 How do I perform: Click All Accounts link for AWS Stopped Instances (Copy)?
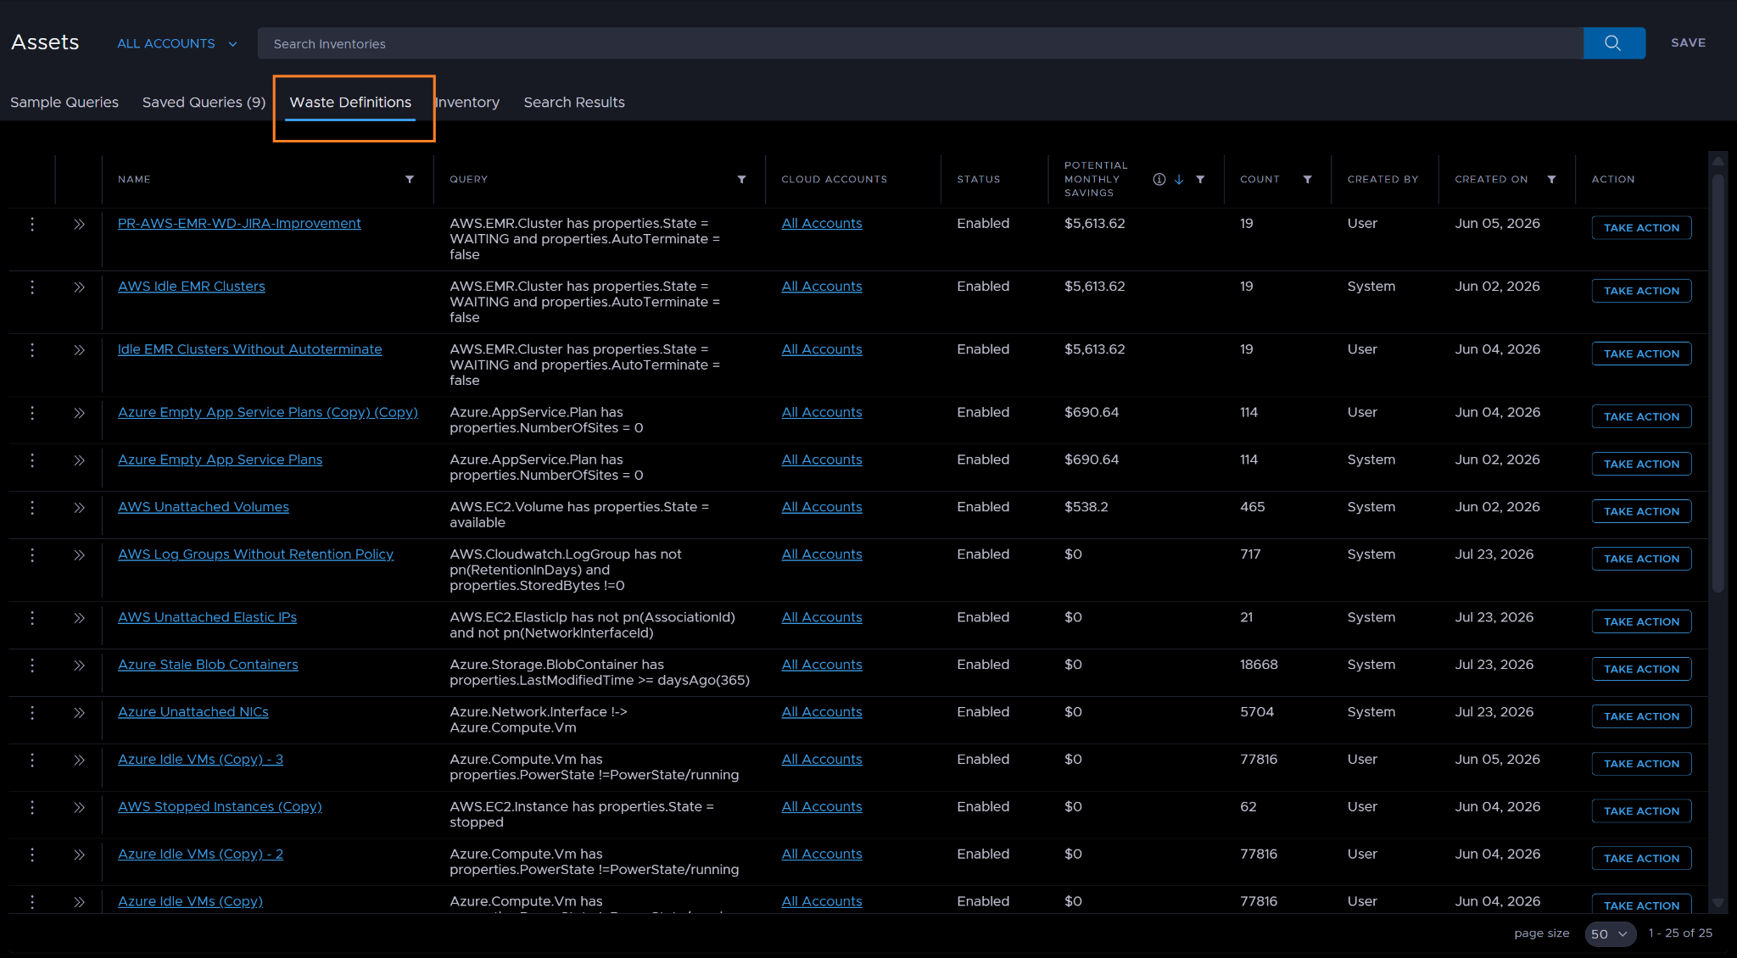(x=822, y=807)
